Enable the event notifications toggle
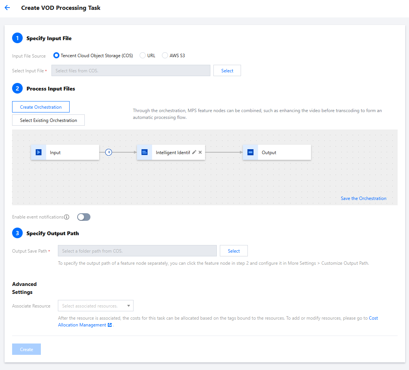This screenshot has width=409, height=370. [84, 217]
